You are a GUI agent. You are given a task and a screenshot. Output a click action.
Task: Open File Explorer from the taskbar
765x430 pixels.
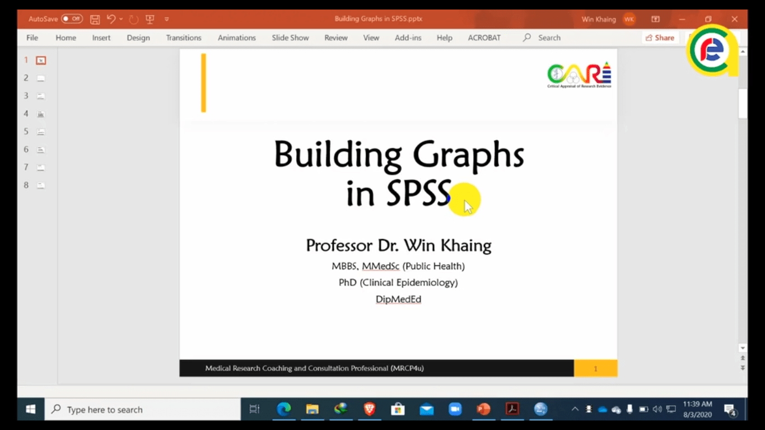click(x=312, y=409)
